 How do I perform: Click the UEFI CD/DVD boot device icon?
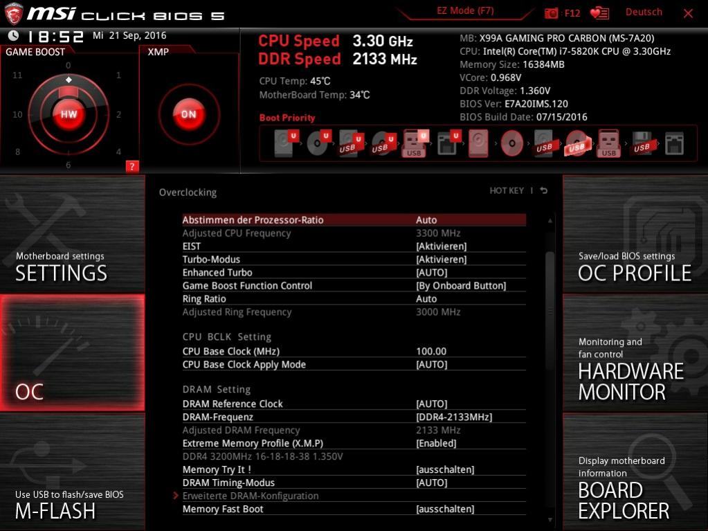point(319,143)
